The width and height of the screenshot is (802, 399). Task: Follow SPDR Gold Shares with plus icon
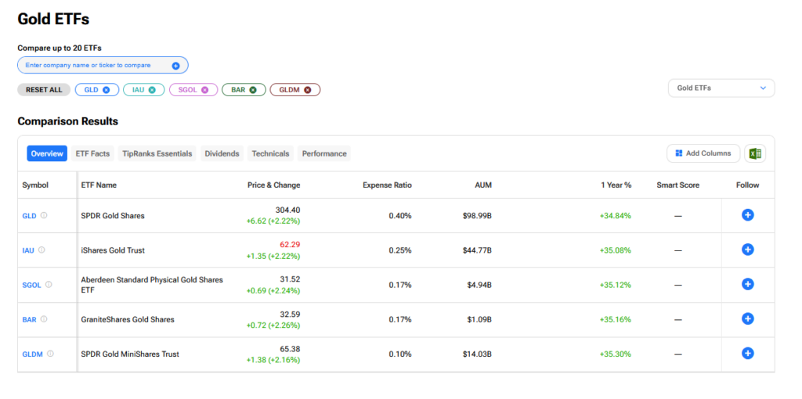pos(747,215)
